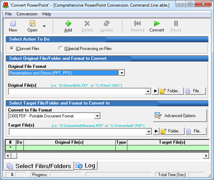Image resolution: width=214 pixels, height=180 pixels.
Task: Click the Do column header
Action: tap(20, 142)
